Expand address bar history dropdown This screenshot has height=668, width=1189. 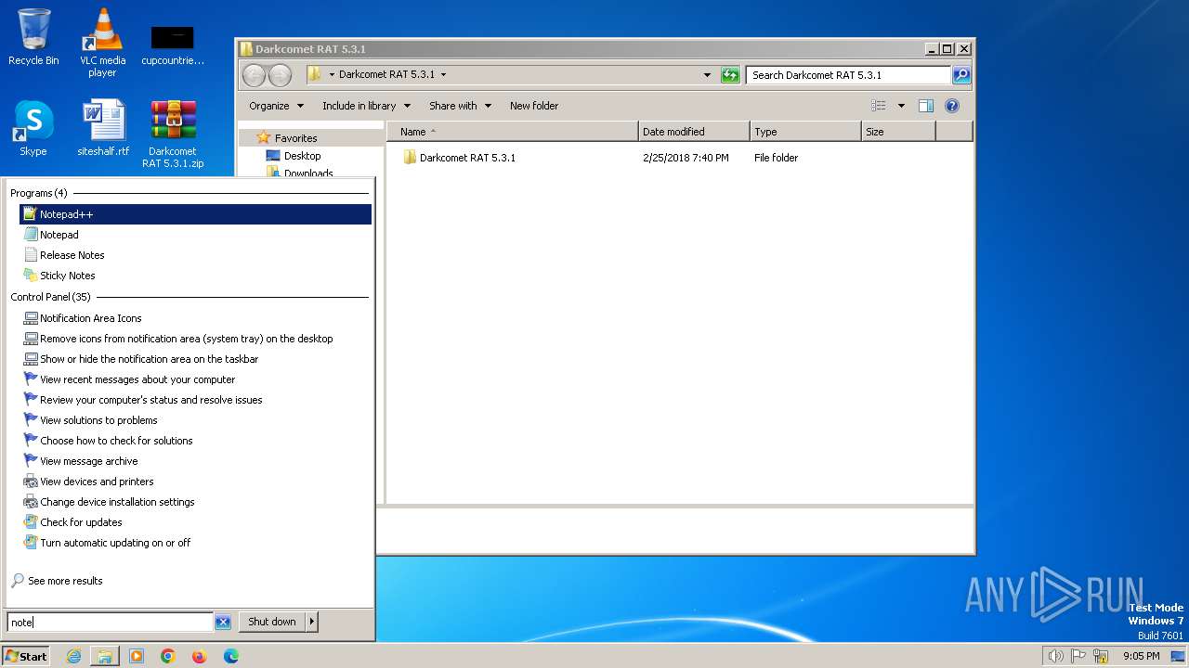coord(707,75)
